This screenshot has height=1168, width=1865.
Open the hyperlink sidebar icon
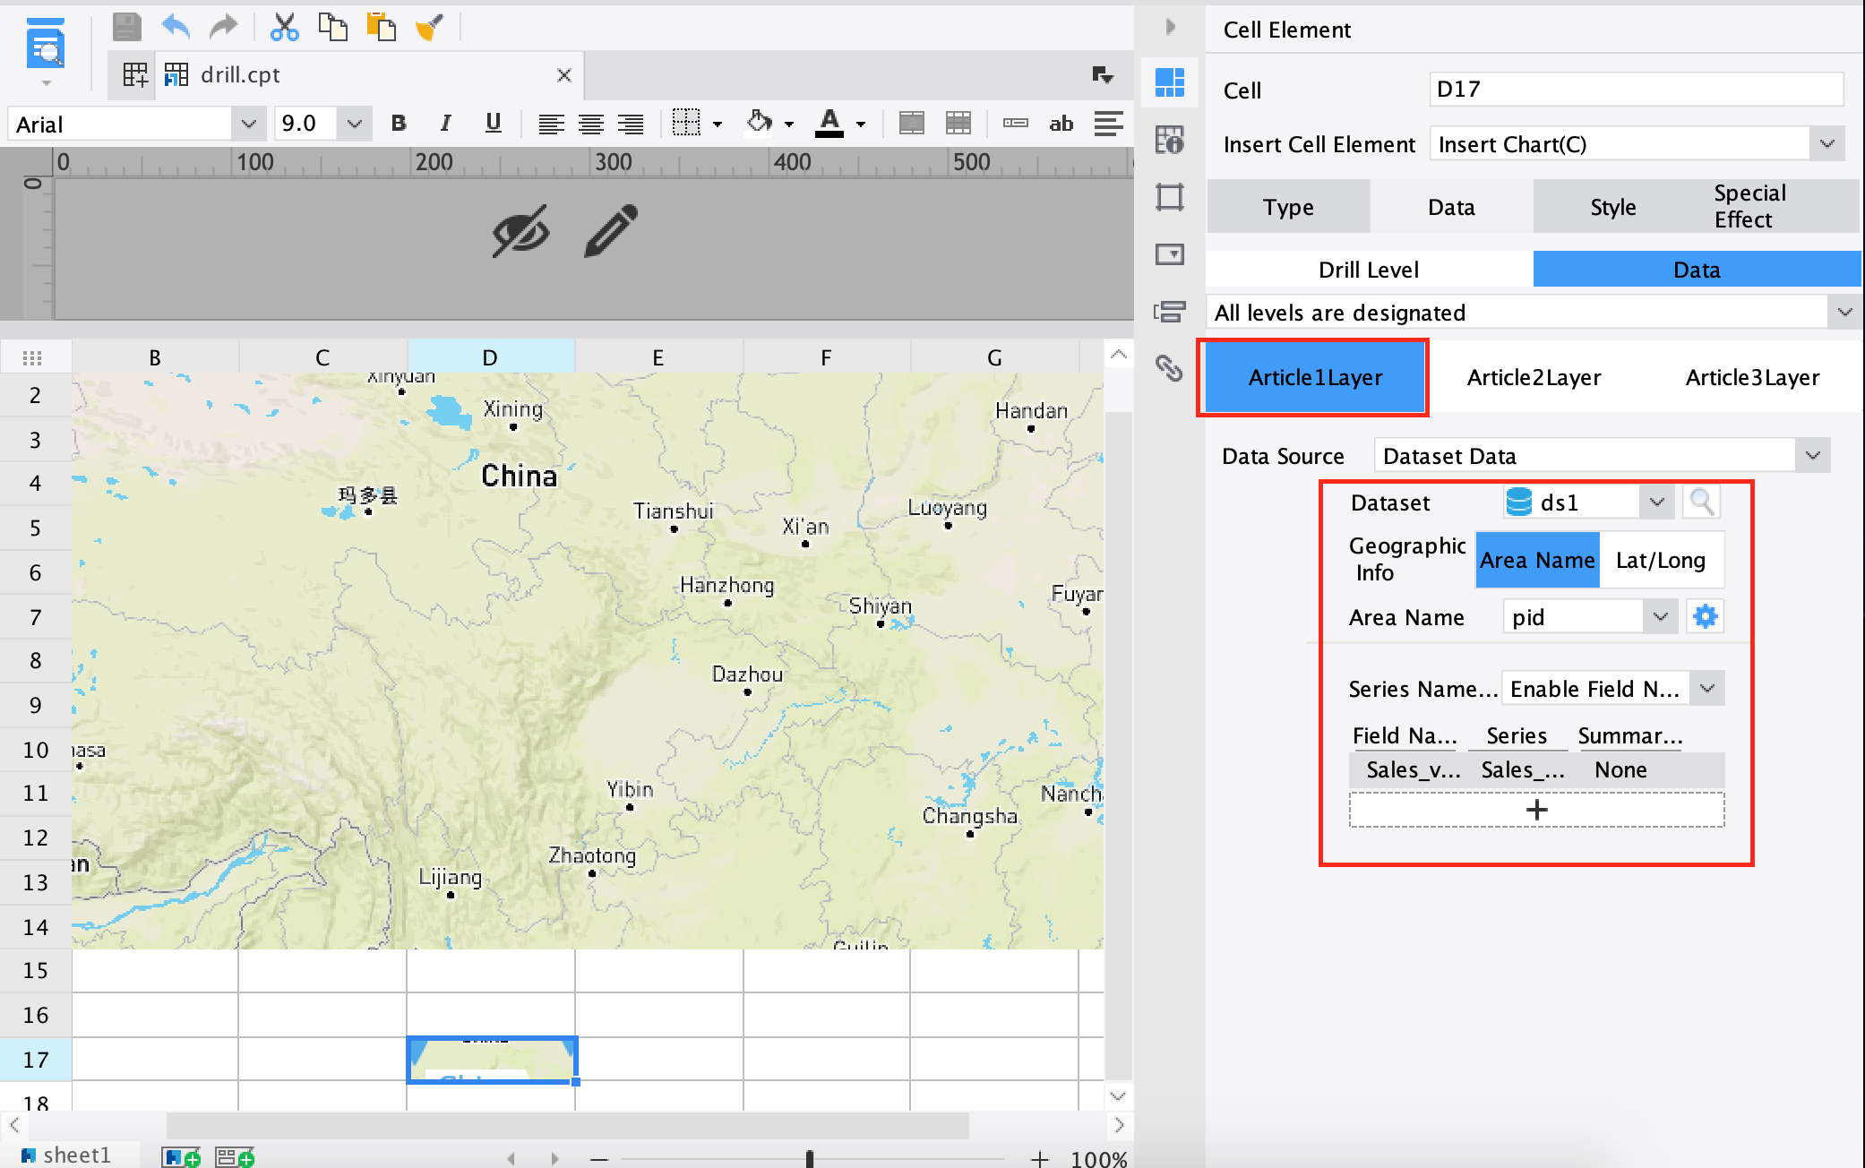1170,368
